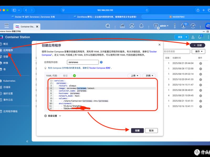Open gear actions for row 2025/10/16 10:41:11
Image resolution: width=210 pixels, height=157 pixels.
[x=201, y=106]
